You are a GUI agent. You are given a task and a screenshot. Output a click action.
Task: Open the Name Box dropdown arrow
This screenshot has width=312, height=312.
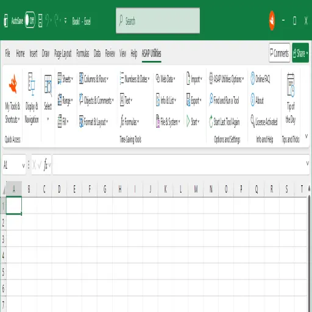(x=23, y=166)
